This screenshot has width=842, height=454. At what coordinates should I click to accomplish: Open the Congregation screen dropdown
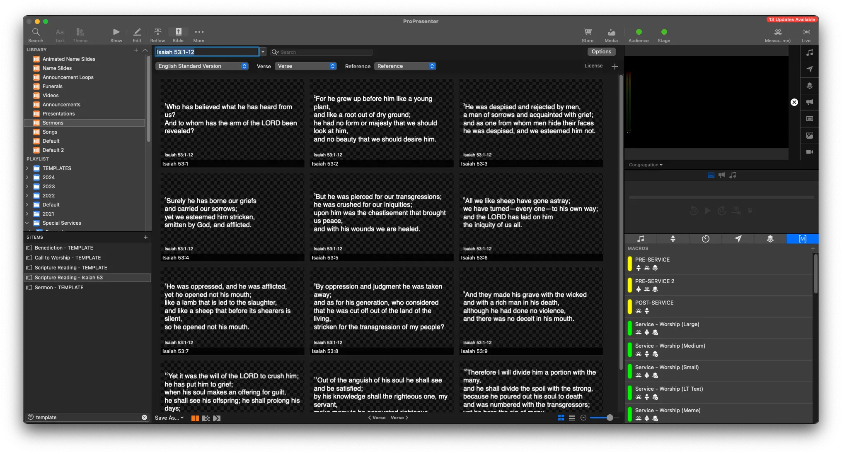click(646, 165)
